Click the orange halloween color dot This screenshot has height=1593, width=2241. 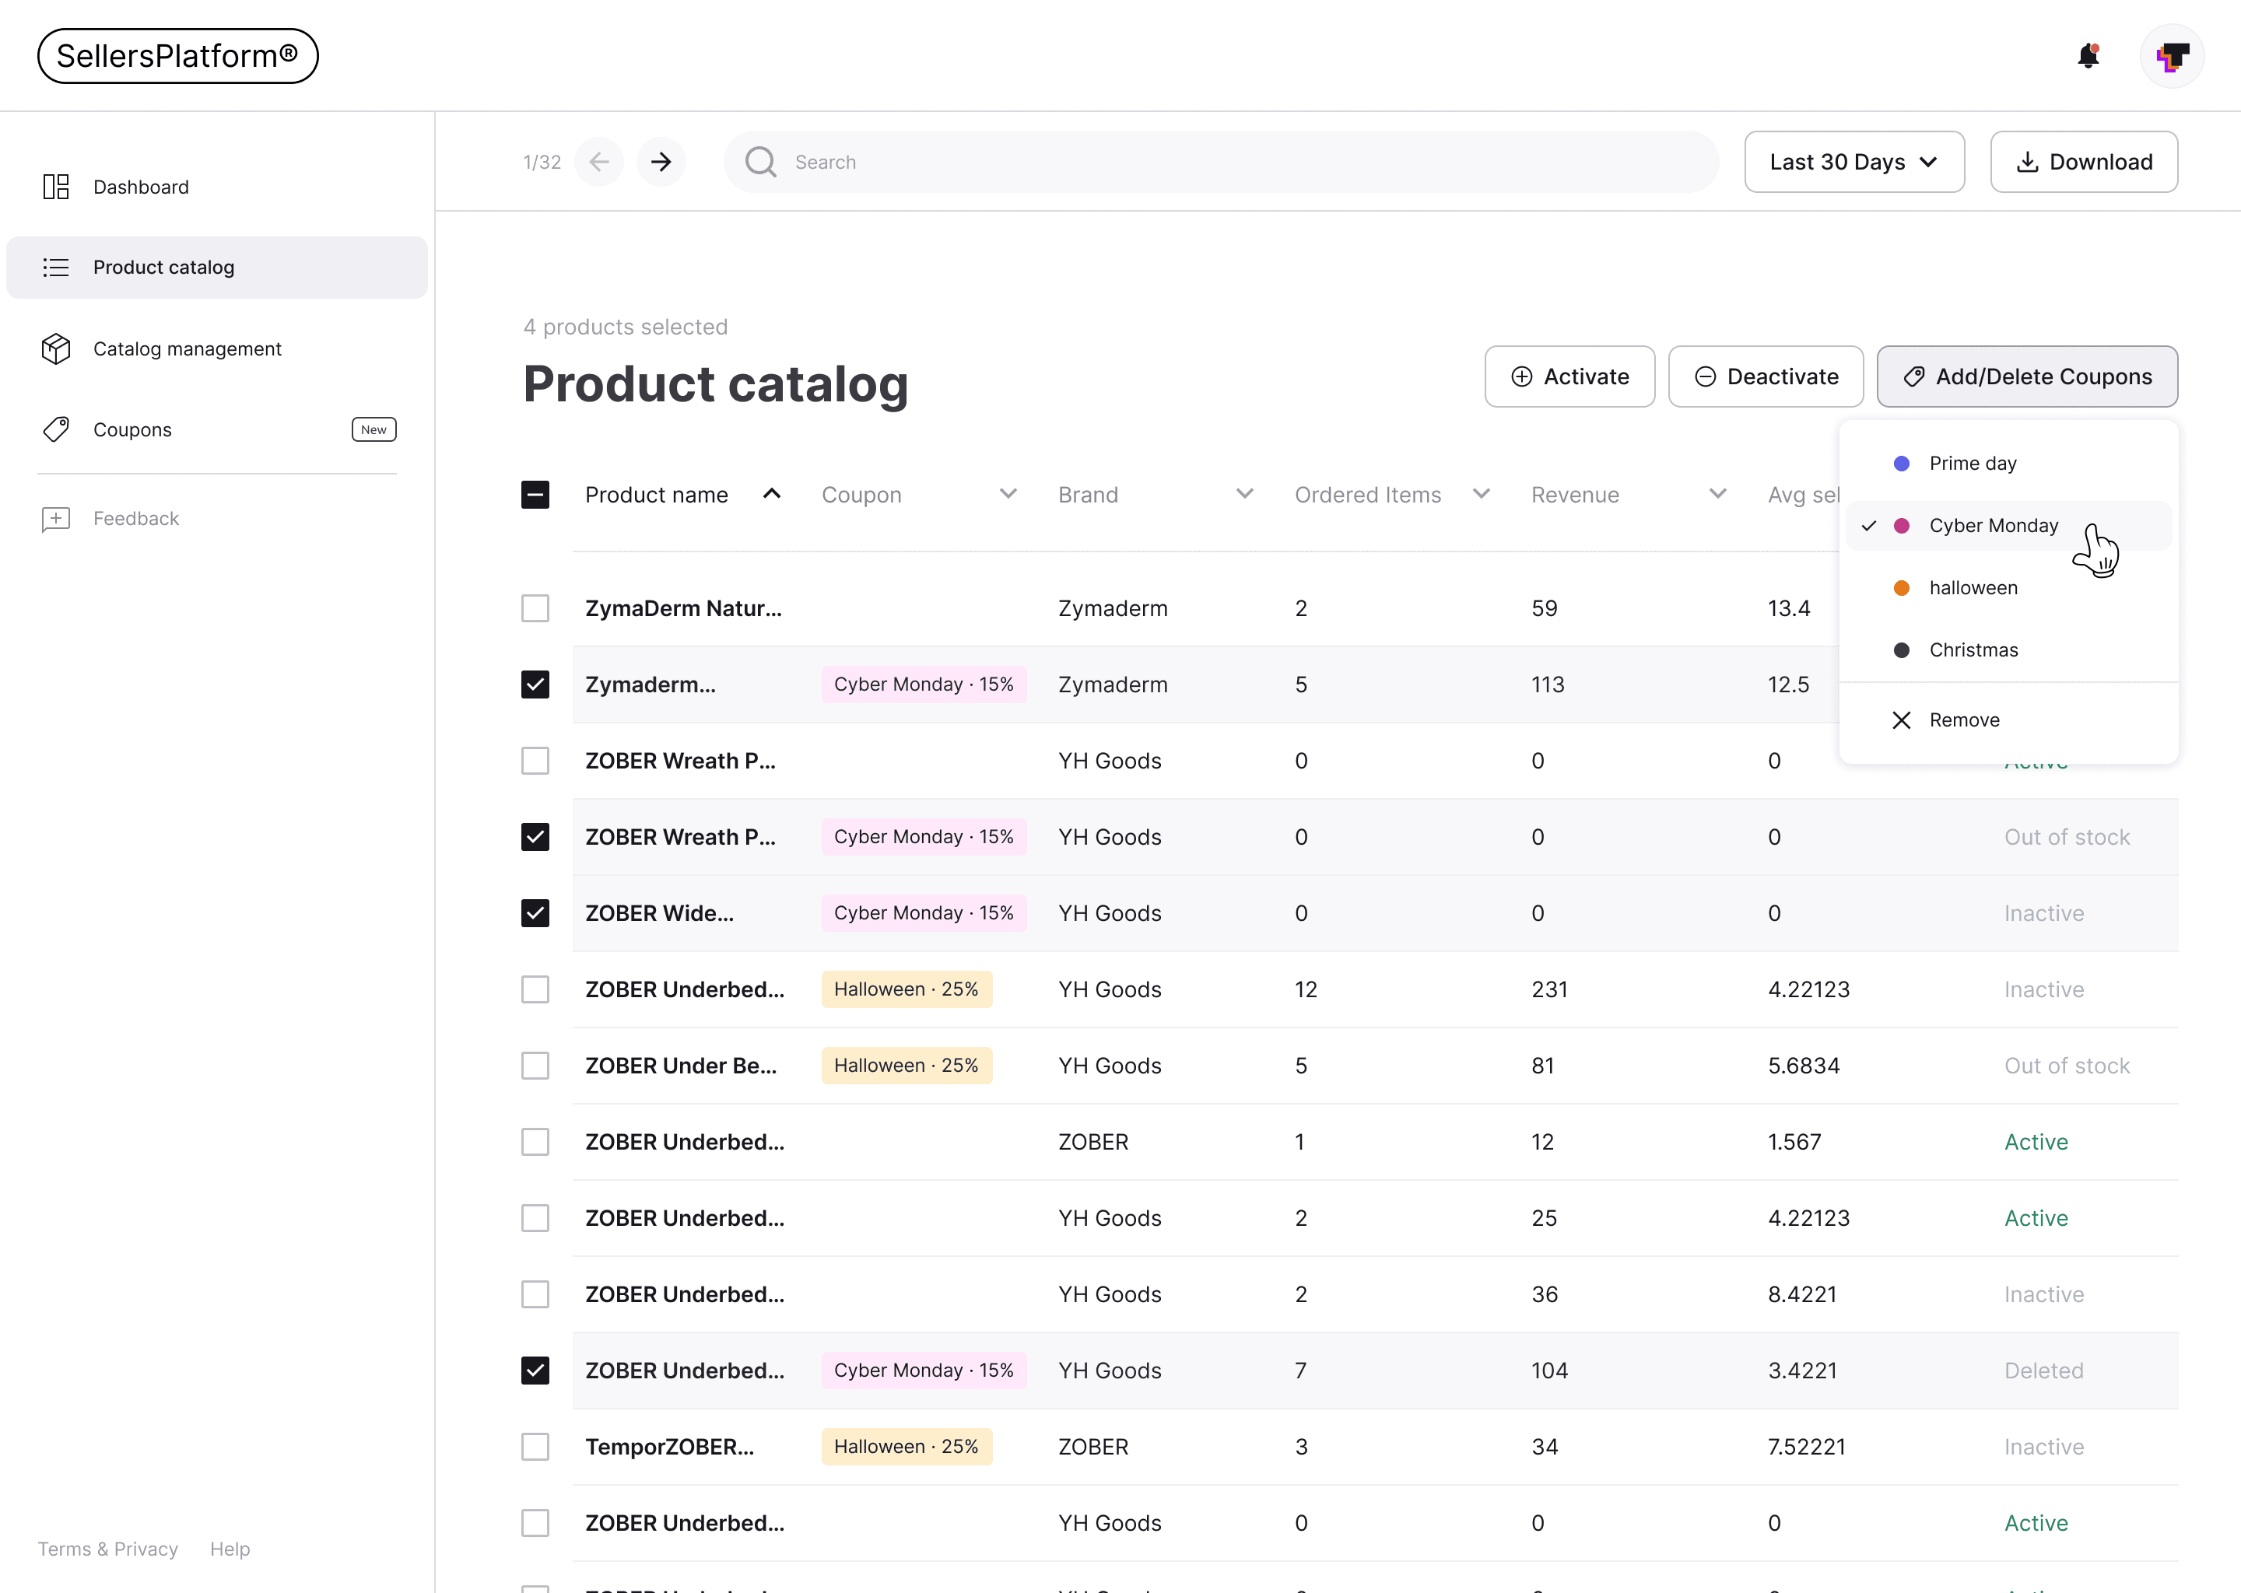[1900, 587]
